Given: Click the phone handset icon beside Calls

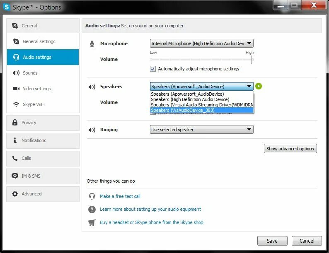Looking at the screenshot, I should (x=15, y=158).
